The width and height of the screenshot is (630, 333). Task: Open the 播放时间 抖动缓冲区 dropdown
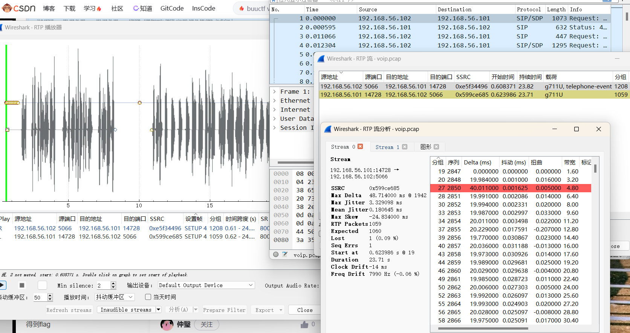[115, 297]
